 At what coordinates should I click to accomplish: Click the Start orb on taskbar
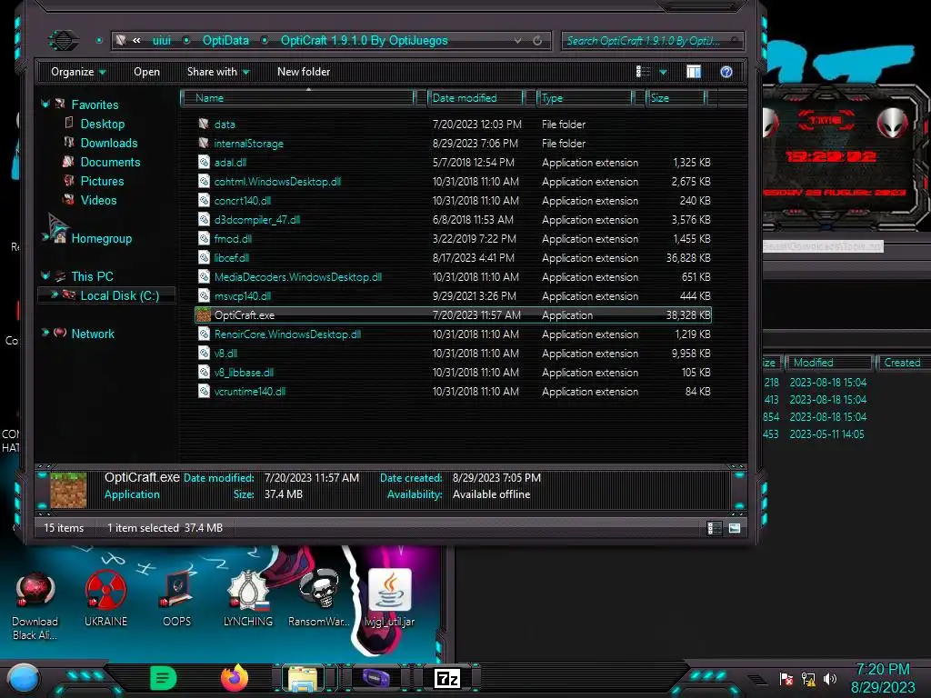click(24, 678)
